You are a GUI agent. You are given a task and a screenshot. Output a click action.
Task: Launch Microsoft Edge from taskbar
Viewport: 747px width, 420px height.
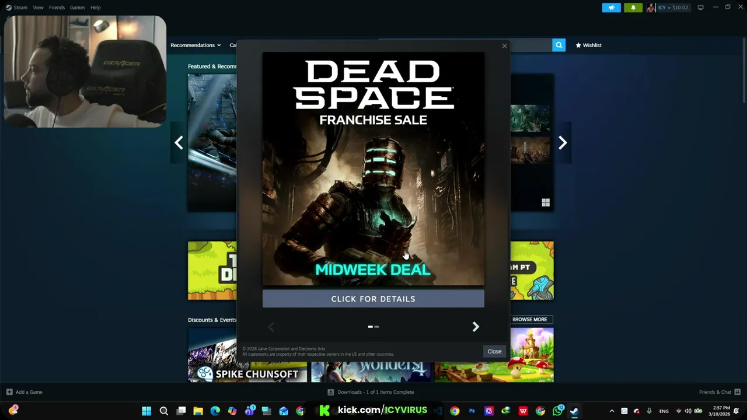coord(215,411)
